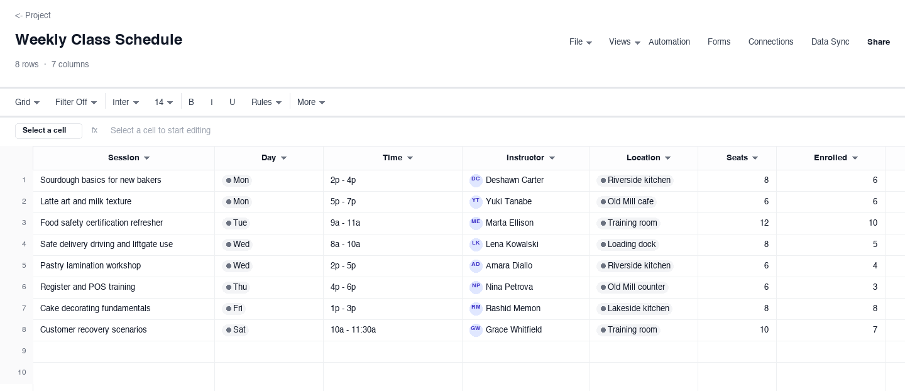Select the Sourdough basics for new bakers cell
Viewport: 905px width, 391px height.
[x=124, y=180]
